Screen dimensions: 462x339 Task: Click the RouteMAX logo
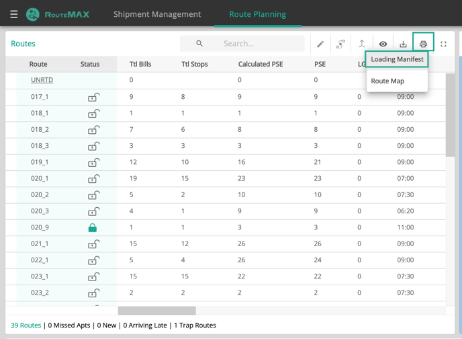coord(58,14)
